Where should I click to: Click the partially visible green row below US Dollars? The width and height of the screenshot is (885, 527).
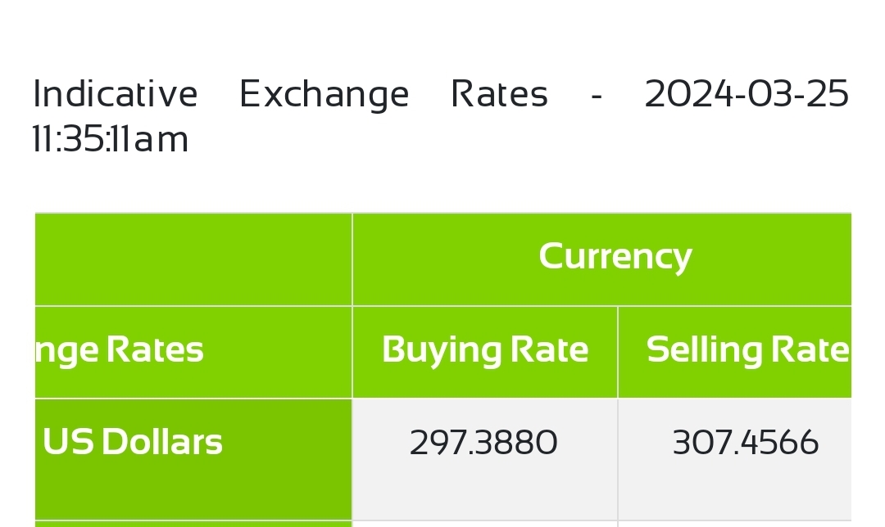pyautogui.click(x=193, y=525)
